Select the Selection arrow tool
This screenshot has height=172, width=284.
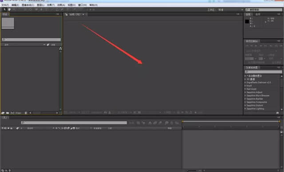tap(5, 9)
